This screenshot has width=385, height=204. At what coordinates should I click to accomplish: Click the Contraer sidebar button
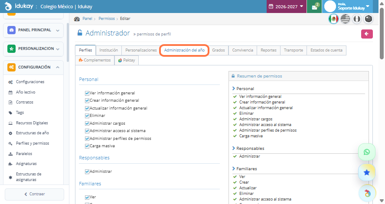pyautogui.click(x=34, y=194)
